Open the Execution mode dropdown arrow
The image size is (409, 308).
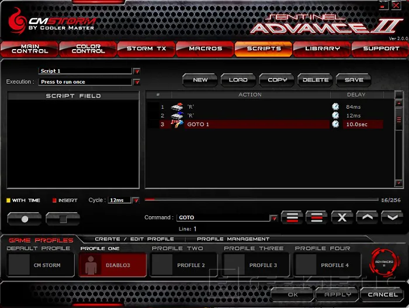(x=137, y=82)
